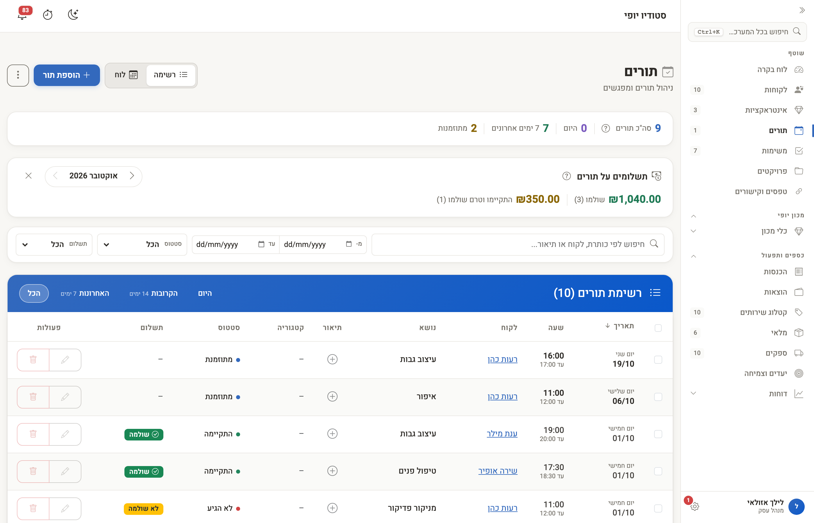814x523 pixels.
Task: Collapse the כספים ותפעול section
Action: [x=693, y=256]
